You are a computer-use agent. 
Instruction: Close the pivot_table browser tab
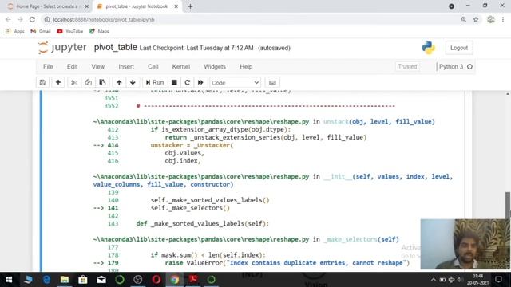point(176,6)
